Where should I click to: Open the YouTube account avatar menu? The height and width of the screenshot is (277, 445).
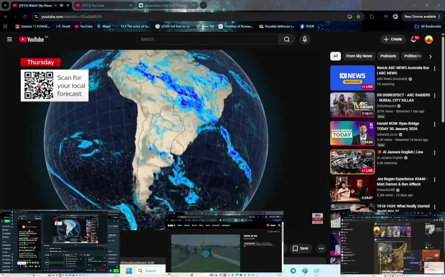tap(428, 39)
